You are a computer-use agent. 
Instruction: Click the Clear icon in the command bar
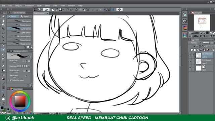pyautogui.click(x=77, y=10)
